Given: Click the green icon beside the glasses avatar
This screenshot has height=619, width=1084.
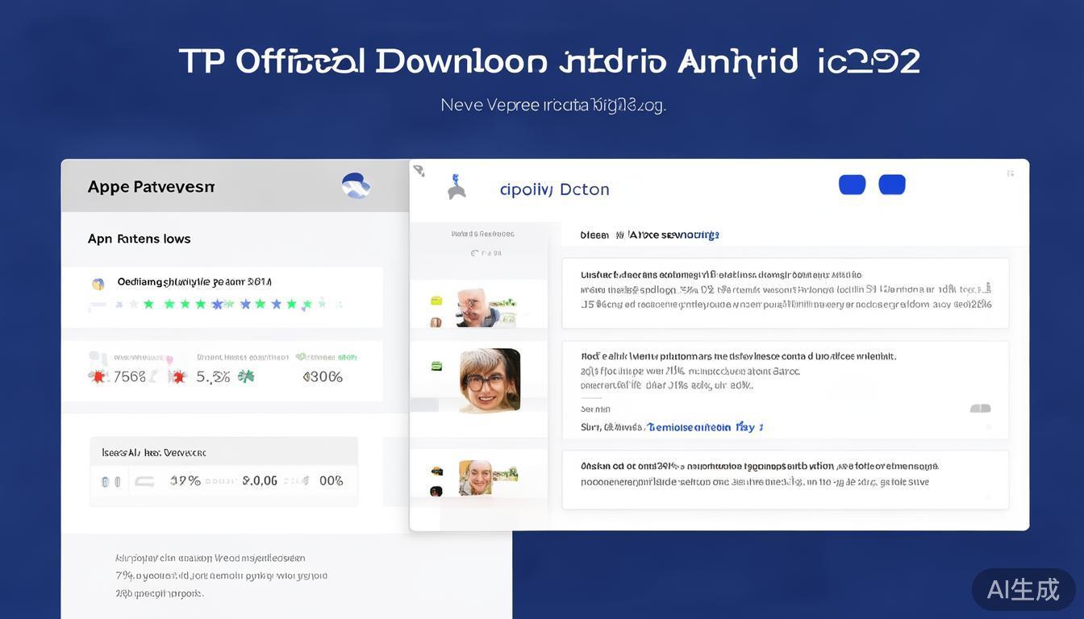Looking at the screenshot, I should (x=436, y=366).
